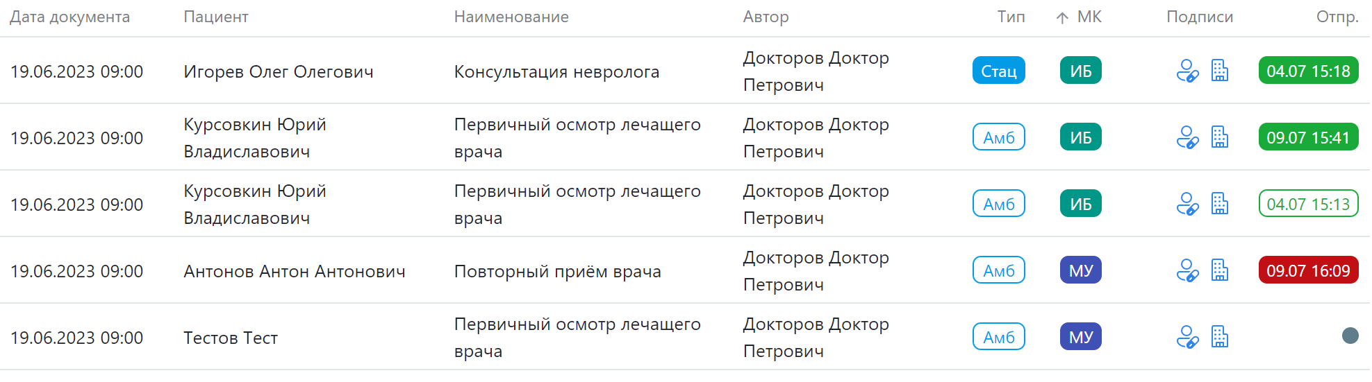Select patient Тестов Тест row
Screen dimensions: 1372x382
[231, 338]
